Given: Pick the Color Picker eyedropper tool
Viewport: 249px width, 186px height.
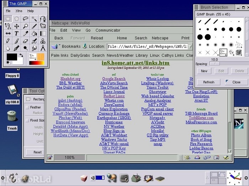Looking at the screenshot, I should tap(25, 33).
